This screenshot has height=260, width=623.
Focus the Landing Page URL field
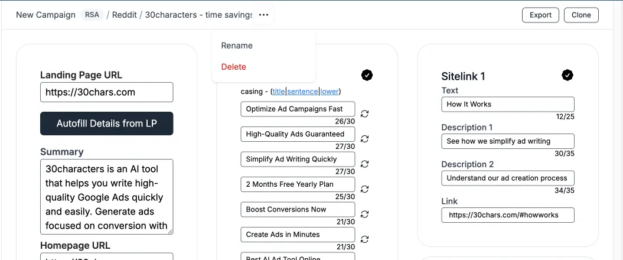(106, 92)
